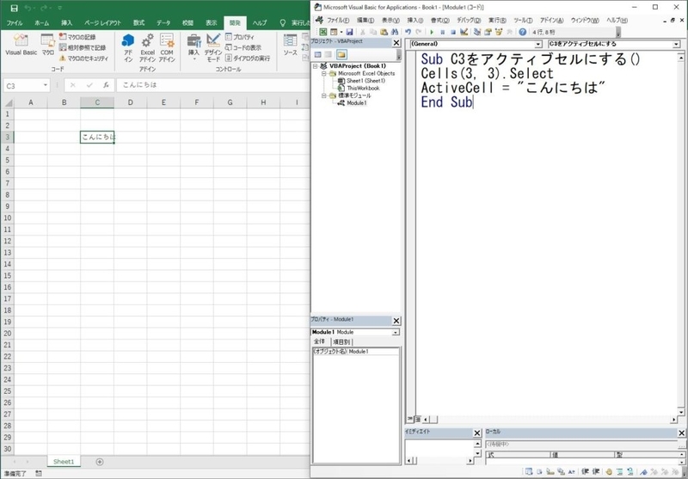Open VBA editor 実行 menu

[x=497, y=21]
